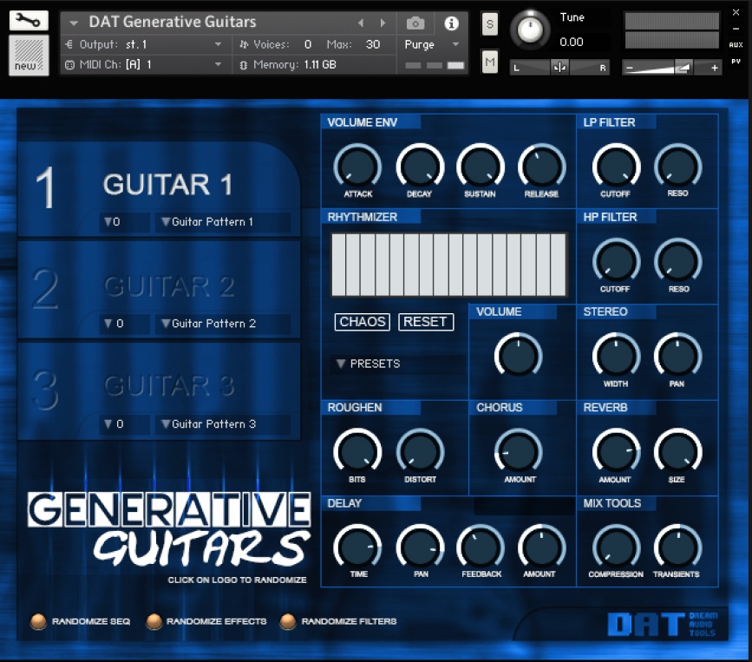Click the volume plus icon in header
The image size is (752, 662).
coord(714,68)
